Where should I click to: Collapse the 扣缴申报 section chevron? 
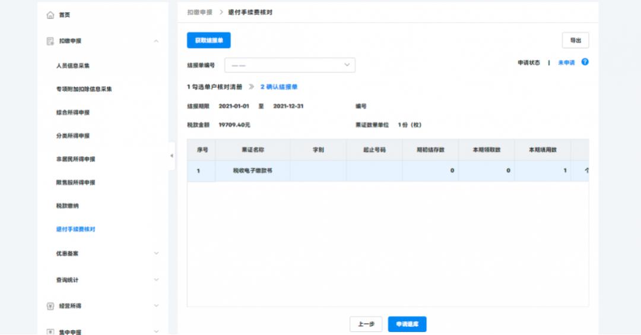click(156, 41)
